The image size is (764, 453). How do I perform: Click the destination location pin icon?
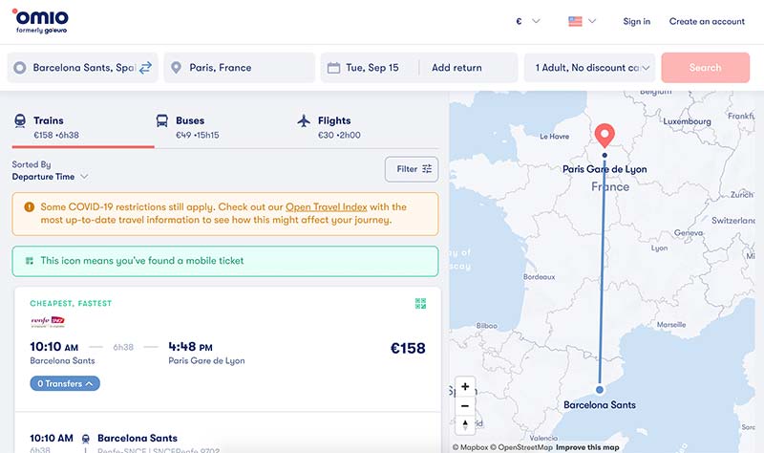coord(177,68)
